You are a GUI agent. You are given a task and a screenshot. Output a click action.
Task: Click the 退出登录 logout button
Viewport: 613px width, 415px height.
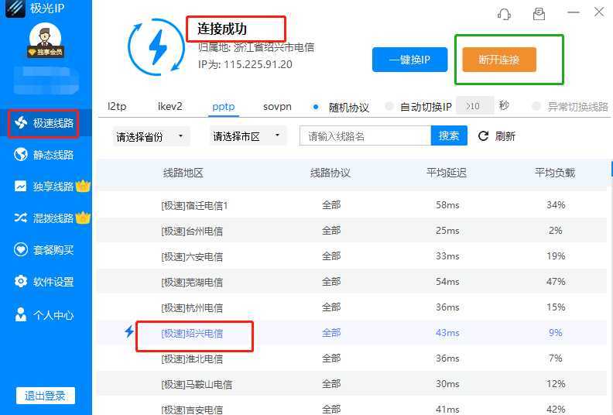[x=46, y=396]
